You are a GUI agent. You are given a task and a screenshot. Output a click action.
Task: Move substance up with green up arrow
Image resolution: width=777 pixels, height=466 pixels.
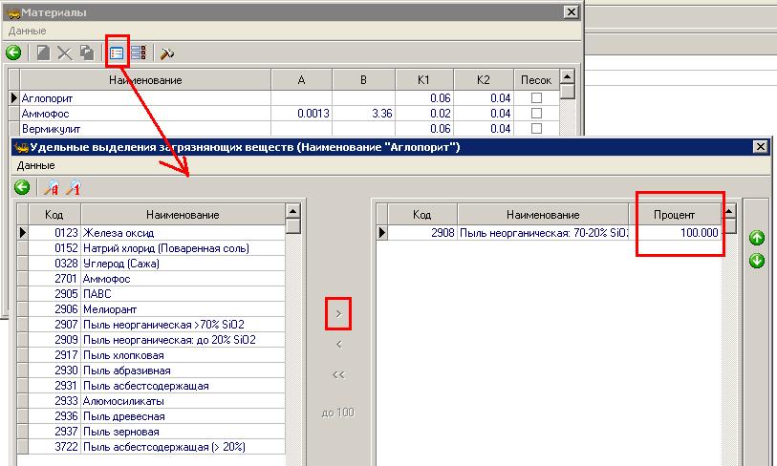(757, 237)
